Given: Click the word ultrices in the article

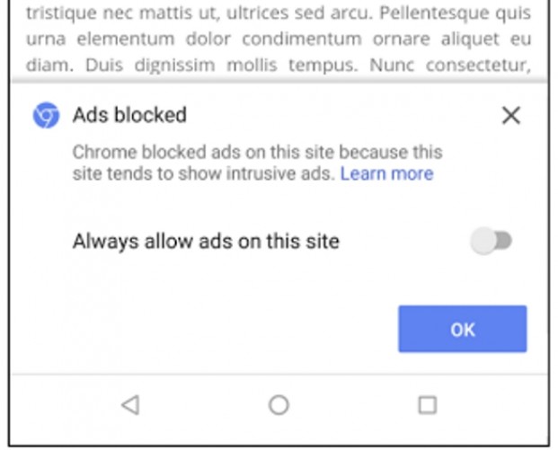Looking at the screenshot, I should (258, 13).
